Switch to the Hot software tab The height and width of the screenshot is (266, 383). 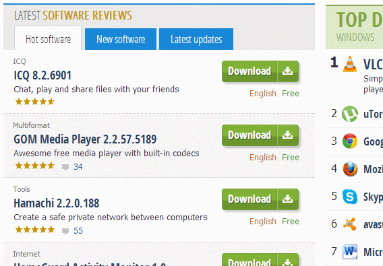click(x=48, y=38)
